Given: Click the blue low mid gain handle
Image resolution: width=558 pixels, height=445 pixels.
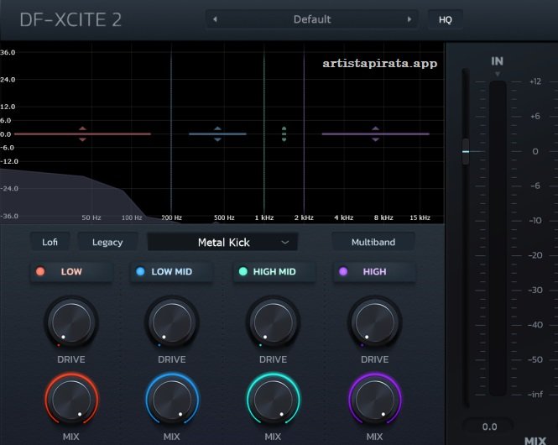Looking at the screenshot, I should [218, 133].
